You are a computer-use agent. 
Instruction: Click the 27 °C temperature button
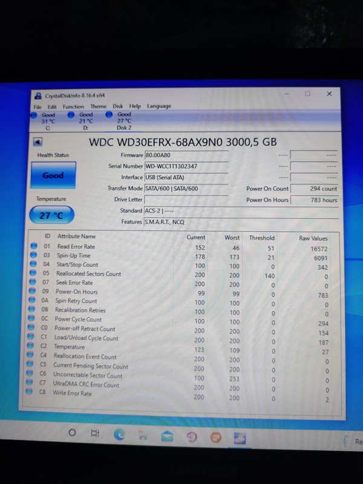click(51, 215)
